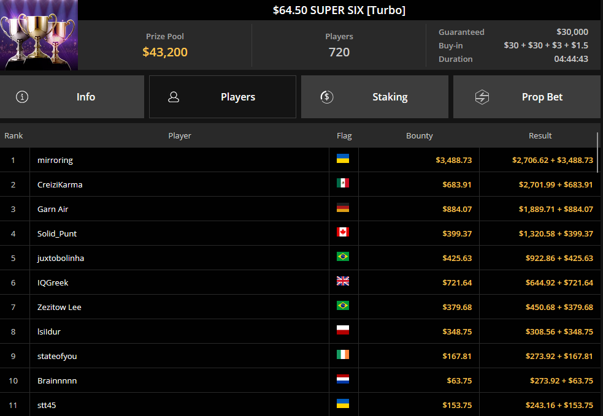The height and width of the screenshot is (416, 603).
Task: Sort by the Rank column header
Action: 13,135
